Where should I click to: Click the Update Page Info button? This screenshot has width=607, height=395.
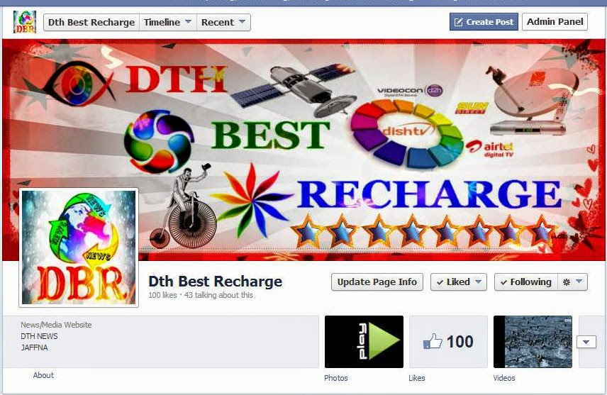[377, 282]
